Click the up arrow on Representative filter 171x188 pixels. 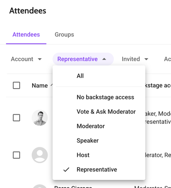pos(104,59)
